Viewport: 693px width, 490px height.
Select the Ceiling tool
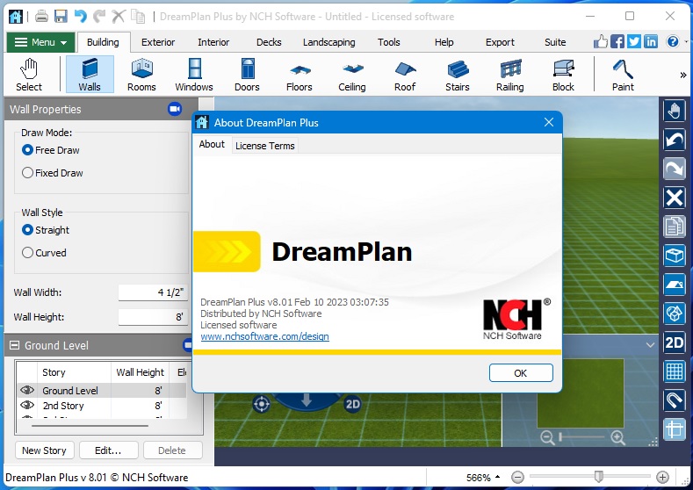352,75
